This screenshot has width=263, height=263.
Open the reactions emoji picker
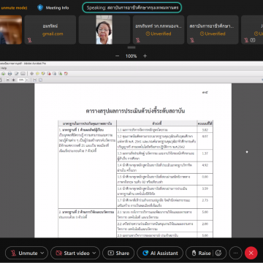[x=218, y=254]
